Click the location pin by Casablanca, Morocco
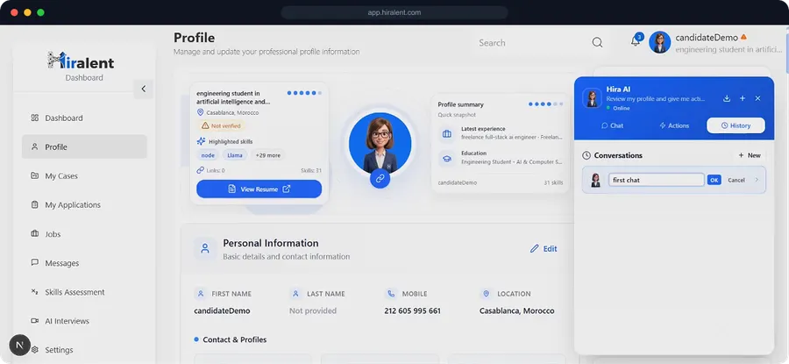The height and width of the screenshot is (364, 789). 200,112
